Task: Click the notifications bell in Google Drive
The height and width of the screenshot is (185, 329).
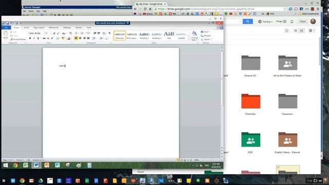Action: coord(292,22)
